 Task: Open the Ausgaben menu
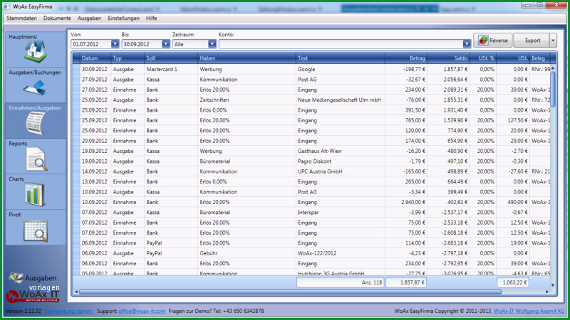(x=89, y=18)
